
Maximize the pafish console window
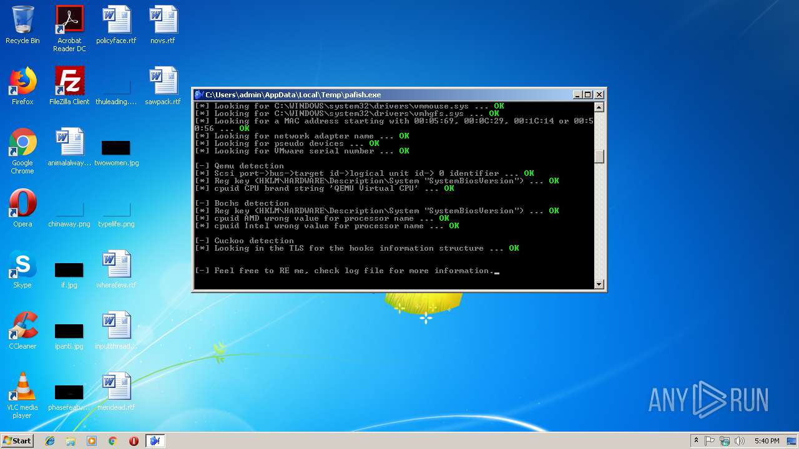pyautogui.click(x=588, y=95)
